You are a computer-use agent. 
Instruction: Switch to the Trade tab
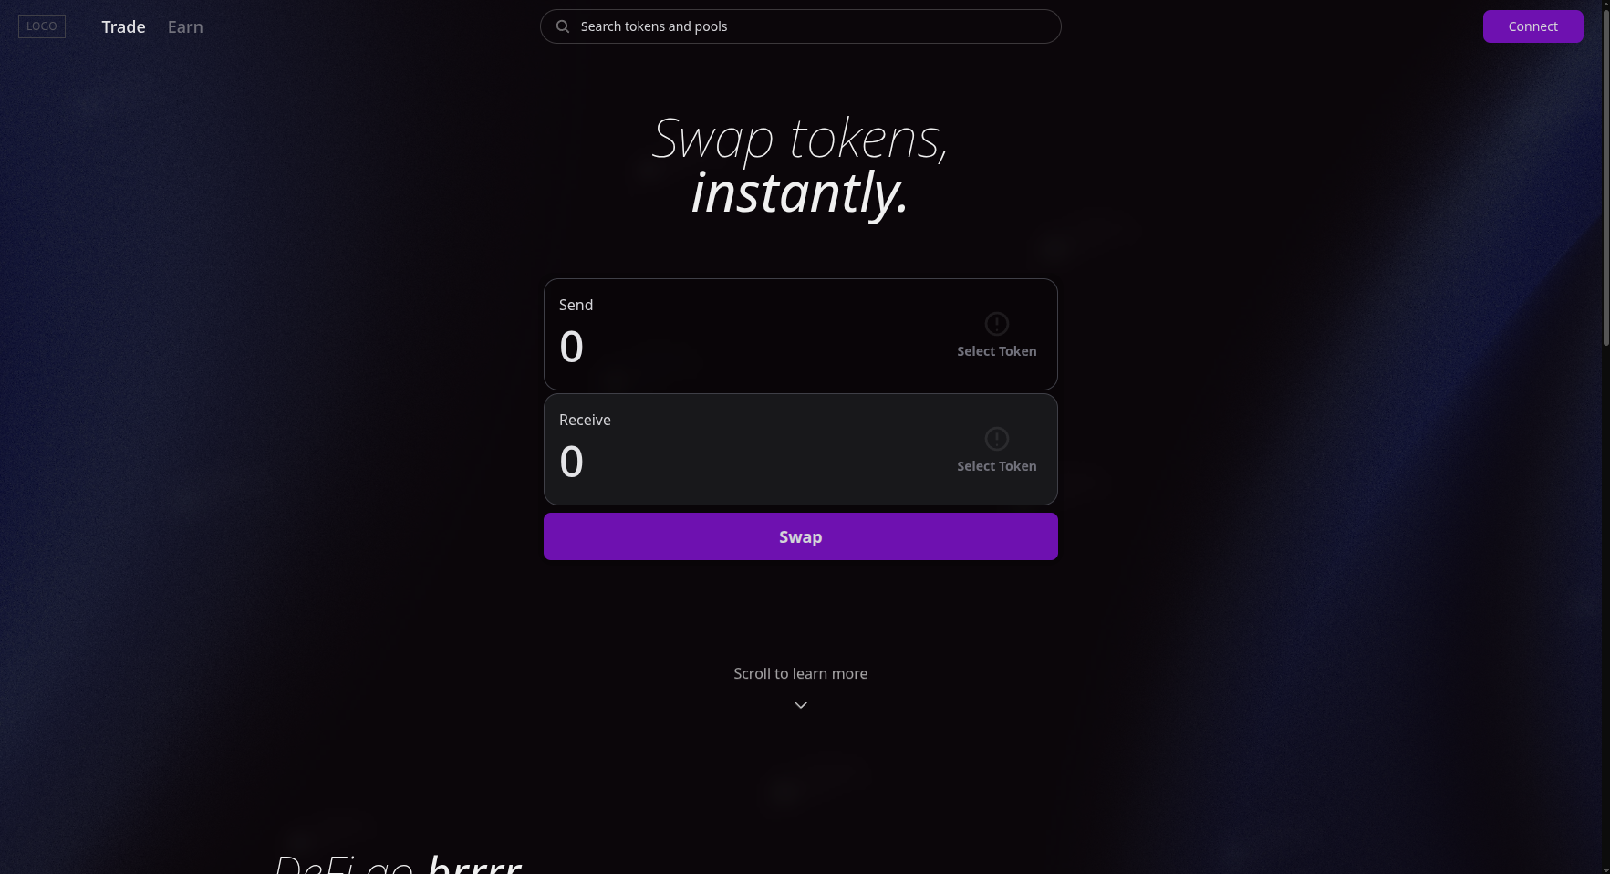coord(123,26)
